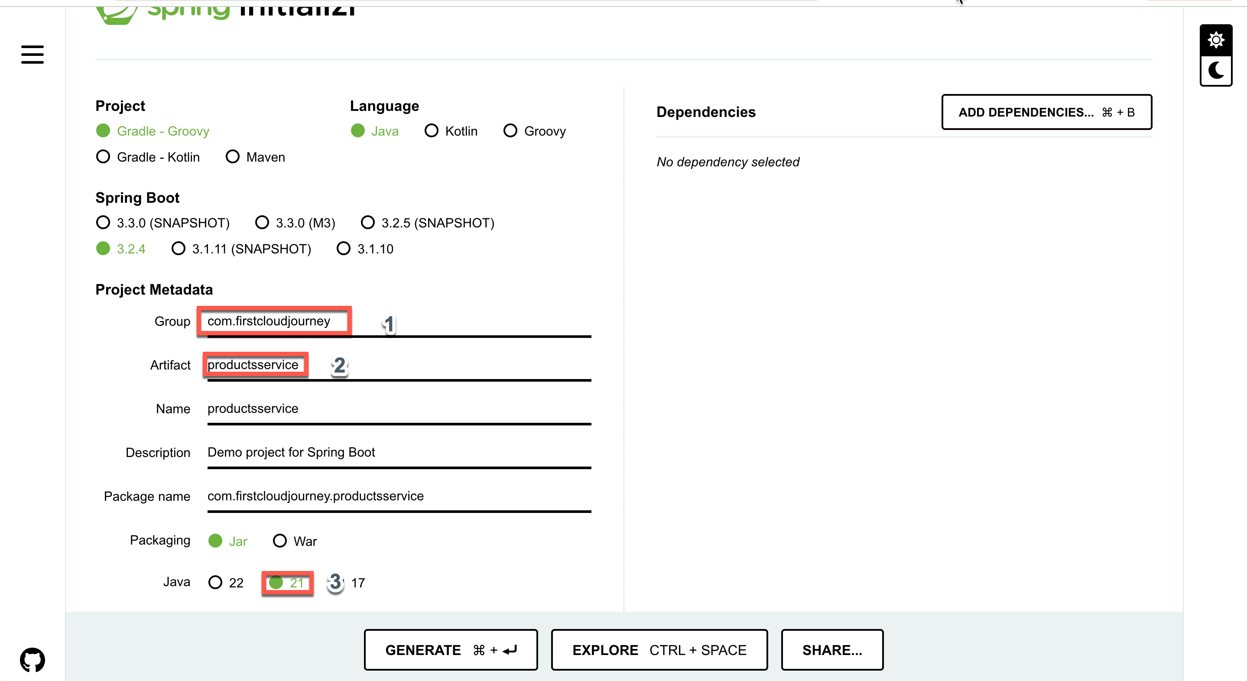1247x681 pixels.
Task: Edit the Description field
Action: coord(399,453)
